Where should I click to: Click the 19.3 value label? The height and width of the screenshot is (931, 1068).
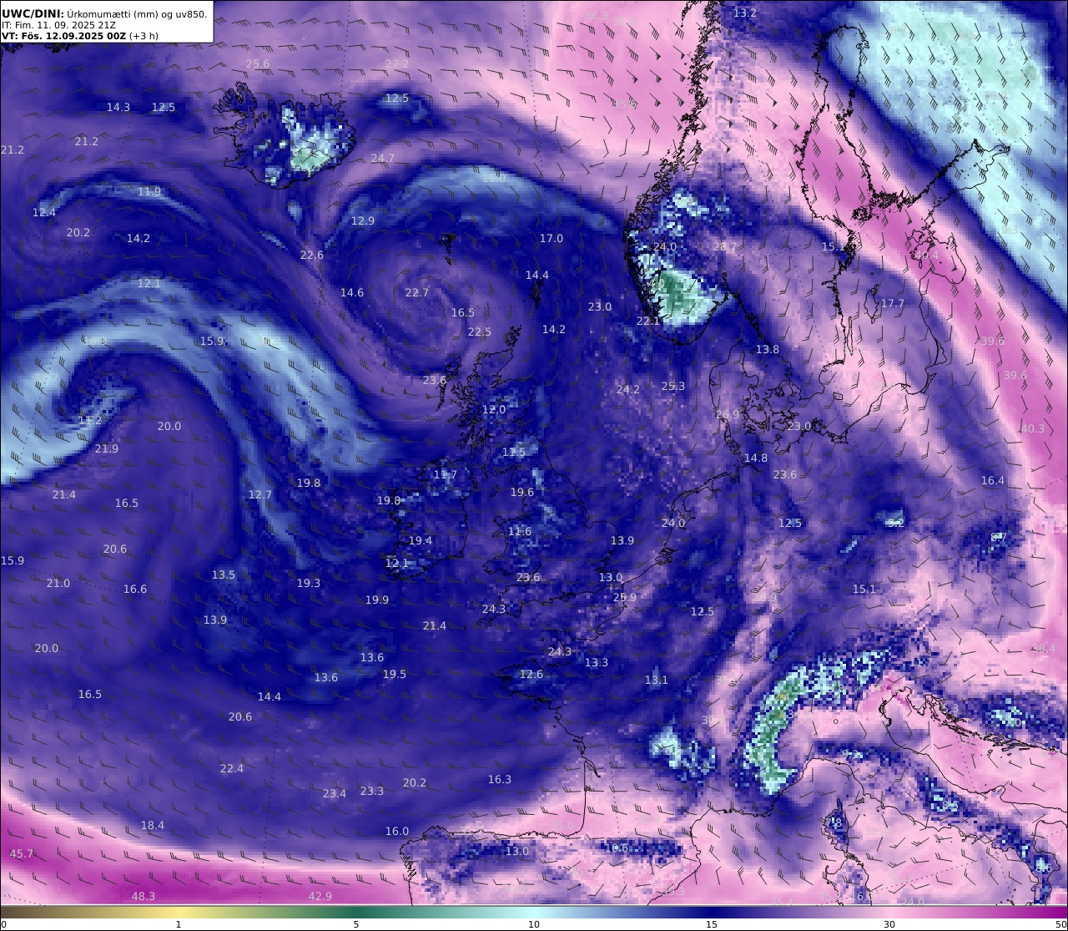pos(309,584)
